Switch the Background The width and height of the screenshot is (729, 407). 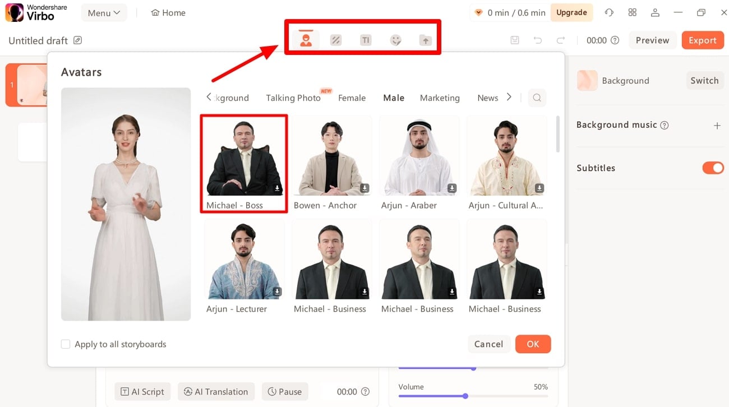coord(704,81)
